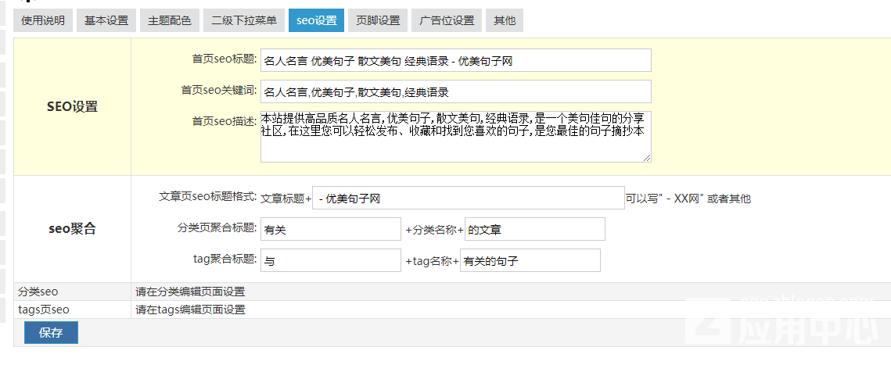
Task: Click the 分类页聚合标题 prefix field containing 有关
Action: click(330, 230)
